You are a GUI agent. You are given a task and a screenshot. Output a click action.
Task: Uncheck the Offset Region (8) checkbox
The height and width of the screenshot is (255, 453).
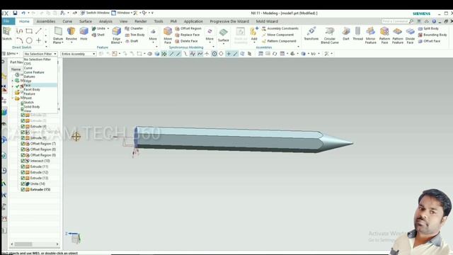[23, 149]
